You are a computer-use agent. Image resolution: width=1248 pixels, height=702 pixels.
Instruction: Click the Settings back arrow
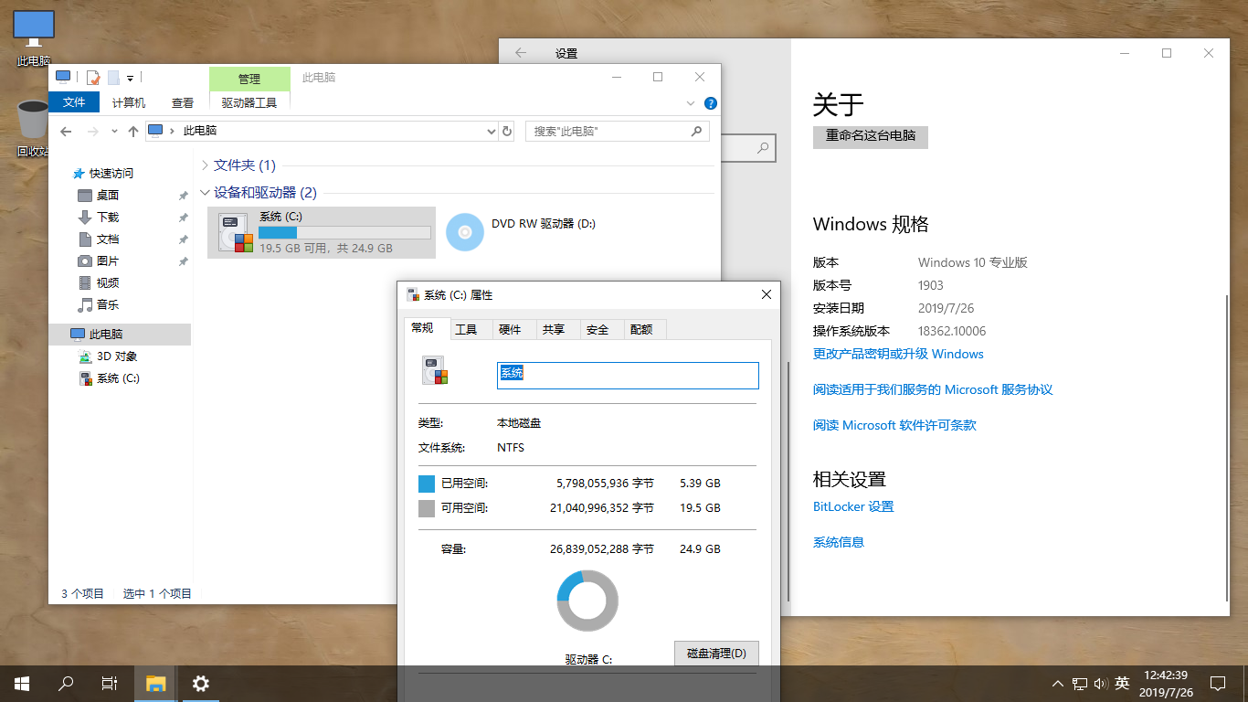click(x=521, y=53)
